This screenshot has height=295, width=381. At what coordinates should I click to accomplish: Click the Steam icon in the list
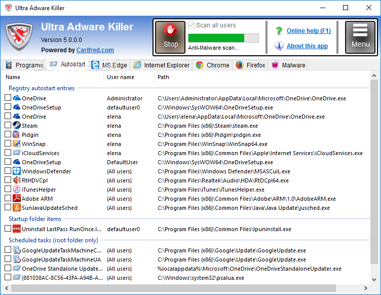click(17, 125)
